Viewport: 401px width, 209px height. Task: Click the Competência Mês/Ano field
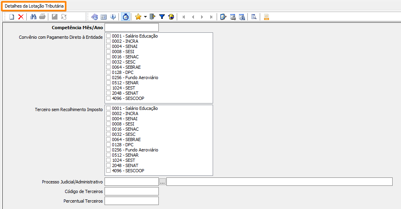pyautogui.click(x=132, y=28)
